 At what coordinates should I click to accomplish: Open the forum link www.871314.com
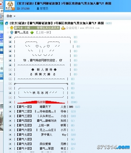click(x=90, y=28)
